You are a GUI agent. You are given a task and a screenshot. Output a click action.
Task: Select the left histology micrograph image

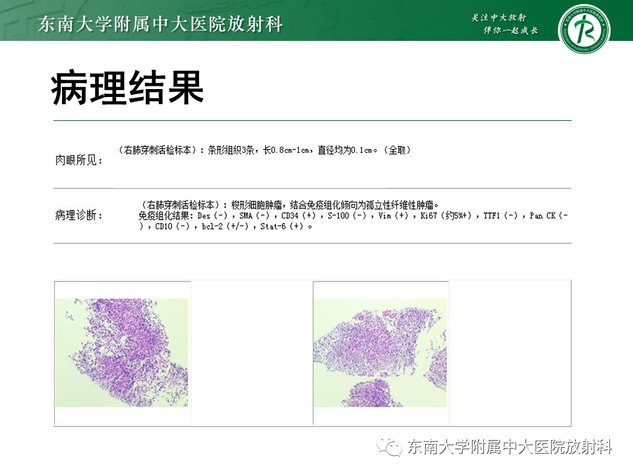(122, 352)
